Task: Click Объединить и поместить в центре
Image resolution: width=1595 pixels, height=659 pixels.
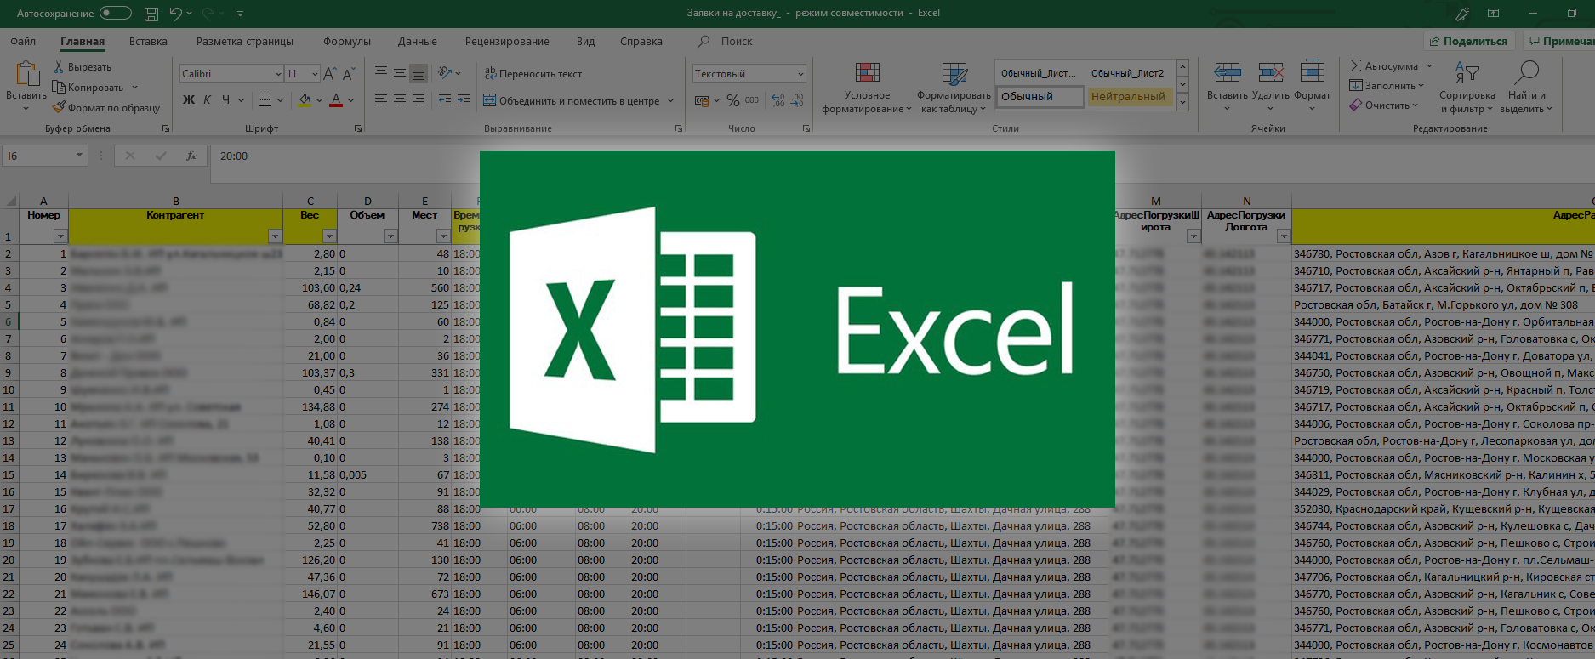Action: point(572,101)
